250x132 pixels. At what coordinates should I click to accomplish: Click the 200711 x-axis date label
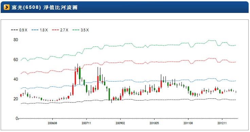(x=86, y=123)
